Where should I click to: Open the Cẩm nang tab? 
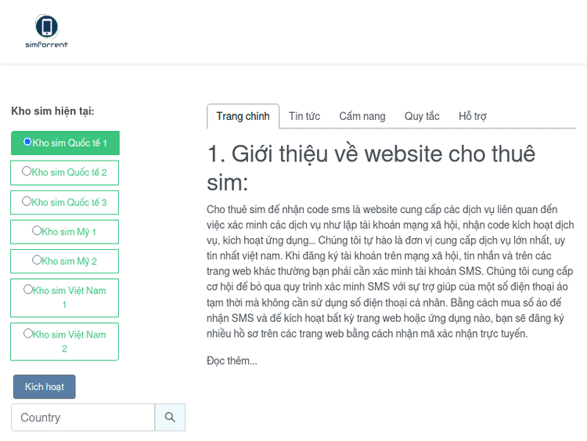[362, 116]
